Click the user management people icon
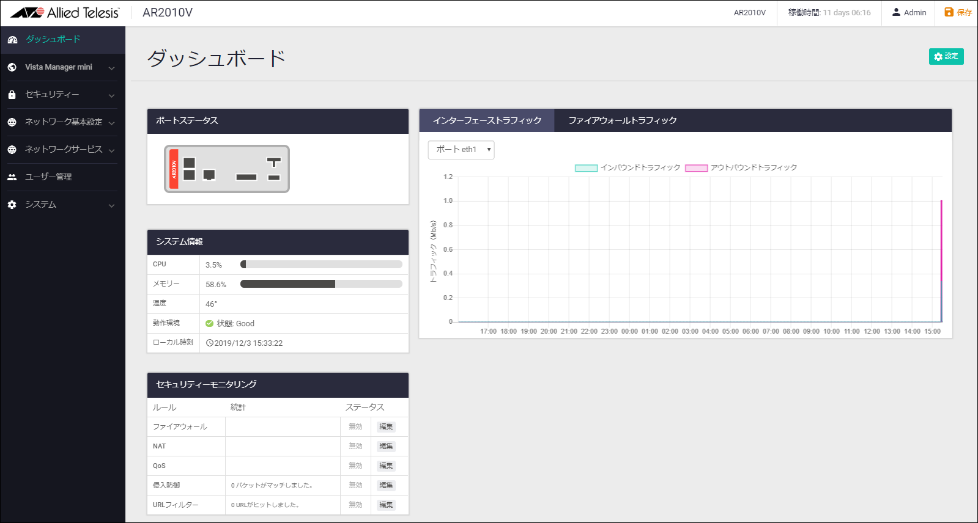The height and width of the screenshot is (523, 978). [12, 177]
